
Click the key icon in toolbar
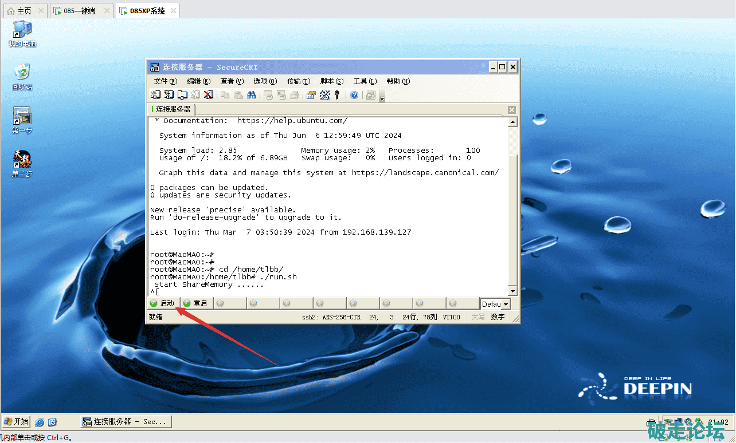[x=338, y=95]
